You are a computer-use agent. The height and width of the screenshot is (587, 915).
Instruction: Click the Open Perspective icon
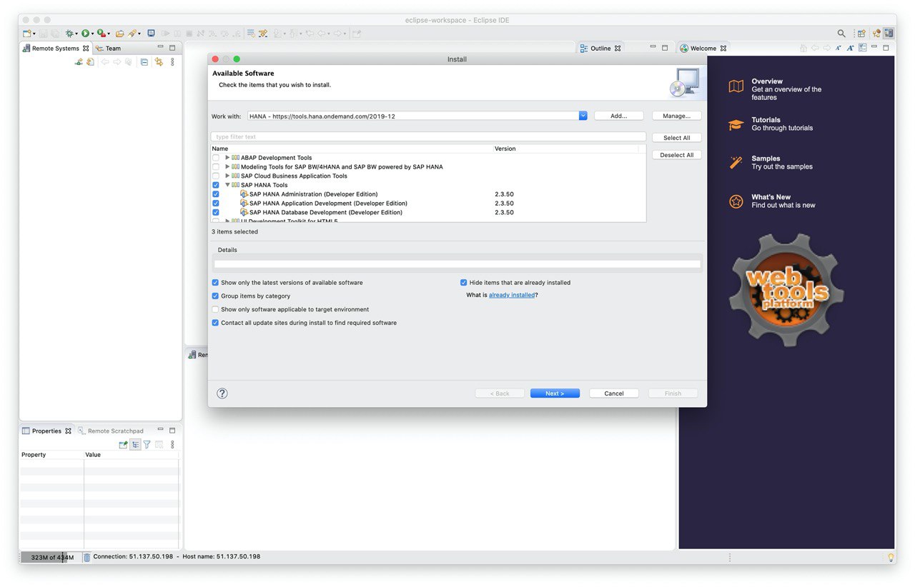click(x=861, y=34)
